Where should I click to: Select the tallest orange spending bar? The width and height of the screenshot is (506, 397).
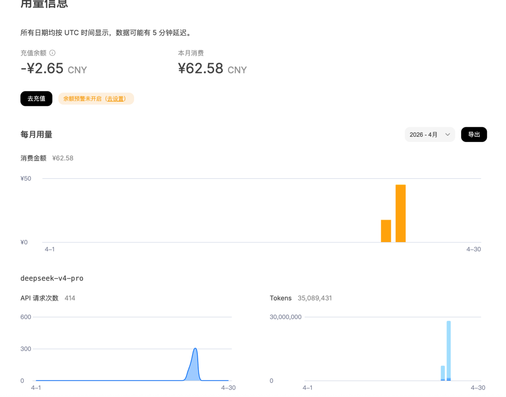pyautogui.click(x=401, y=213)
